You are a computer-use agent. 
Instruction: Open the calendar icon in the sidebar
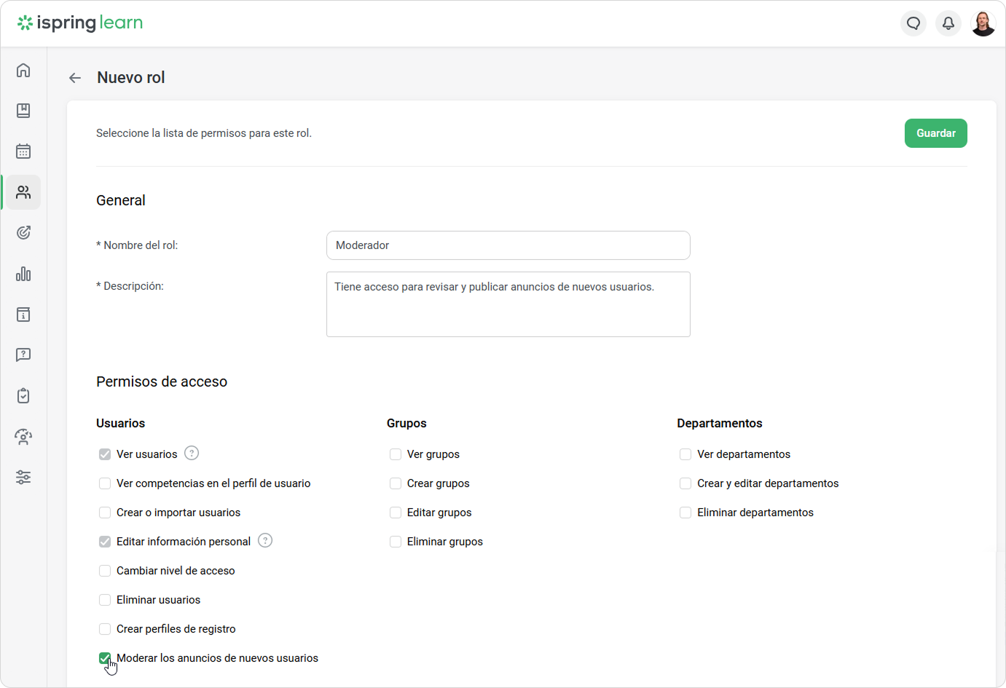[23, 151]
